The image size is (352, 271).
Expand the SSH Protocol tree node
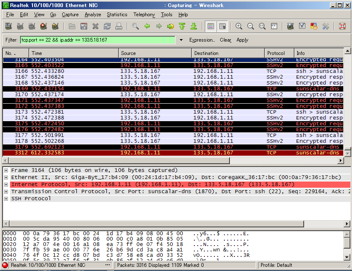[x=6, y=199]
